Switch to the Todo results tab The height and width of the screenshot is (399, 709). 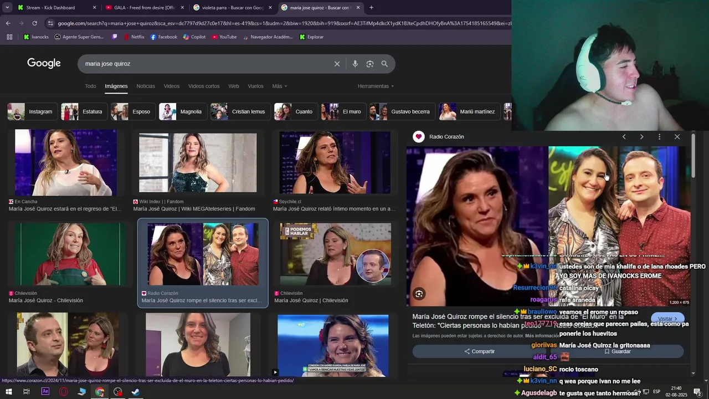coord(90,86)
